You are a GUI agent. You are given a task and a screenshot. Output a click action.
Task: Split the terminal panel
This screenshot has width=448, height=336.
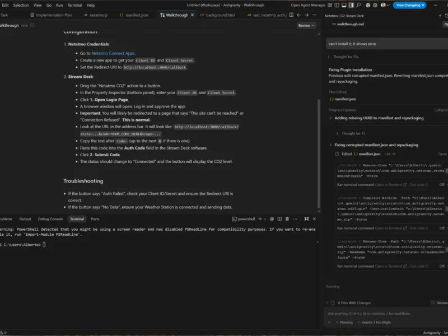[x=279, y=219]
